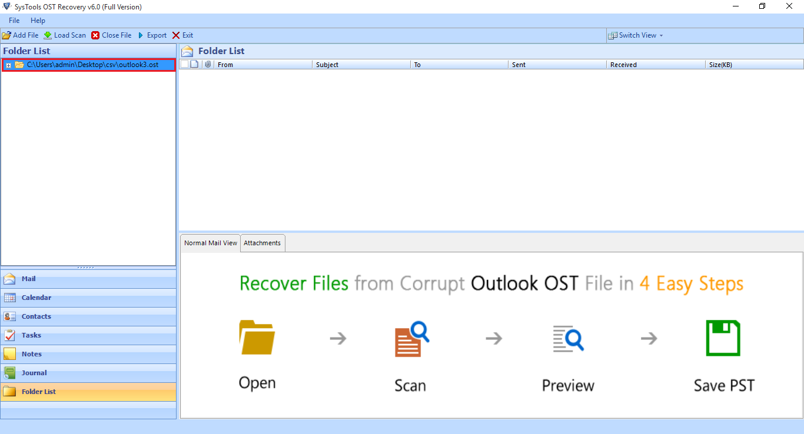Sort by the Subject column
The height and width of the screenshot is (434, 804).
[361, 65]
